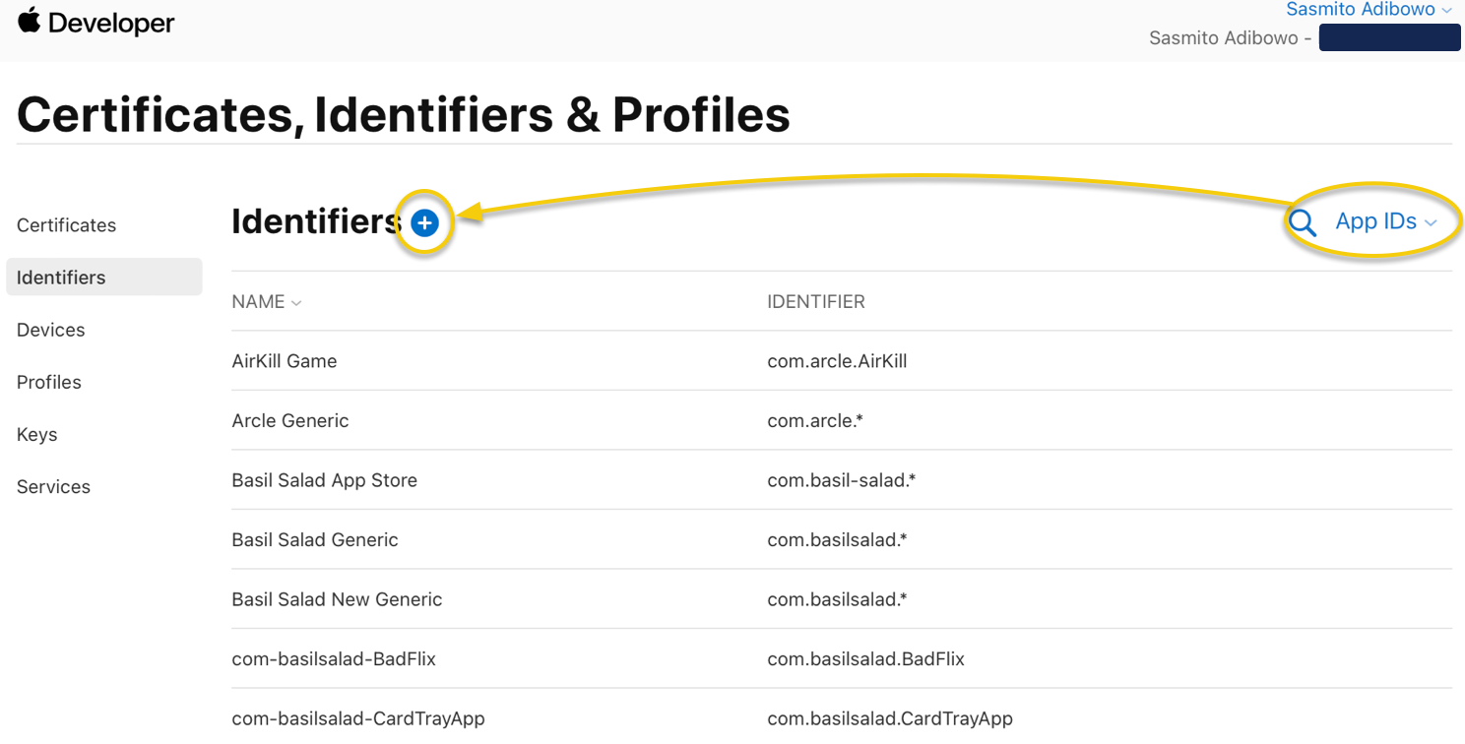
Task: Select Identifiers in the sidebar
Action: point(61,278)
